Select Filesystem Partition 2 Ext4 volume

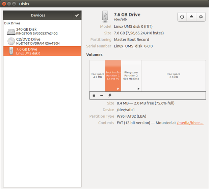click(131, 75)
